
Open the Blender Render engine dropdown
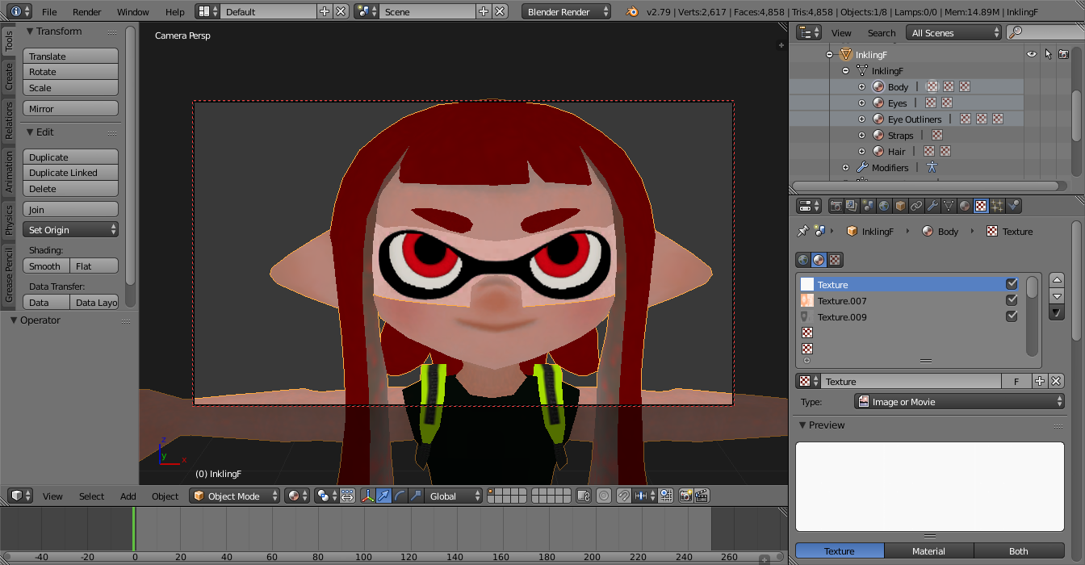click(x=567, y=11)
